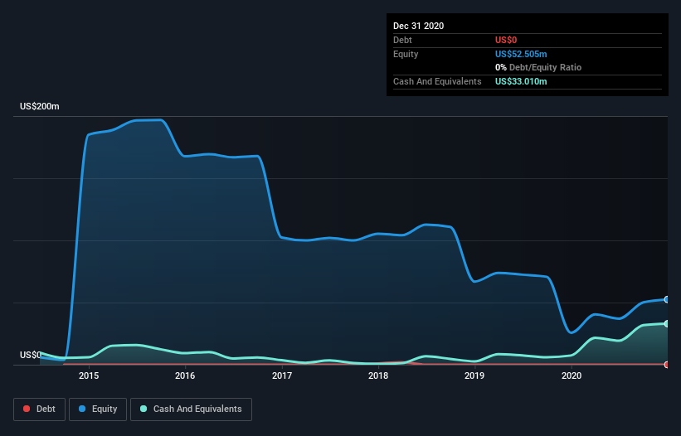This screenshot has height=436, width=681.
Task: Click the US$33.010m cash value
Action: click(521, 81)
